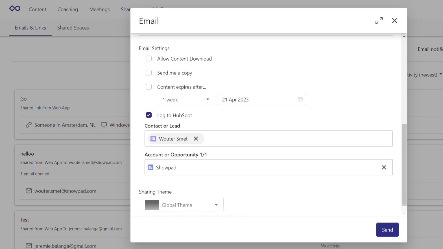Click wouter.smet@showpad.com recipient row
The width and height of the screenshot is (443, 249).
(65, 191)
